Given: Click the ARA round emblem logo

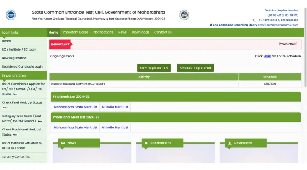Looking at the screenshot, I should (x=184, y=15).
